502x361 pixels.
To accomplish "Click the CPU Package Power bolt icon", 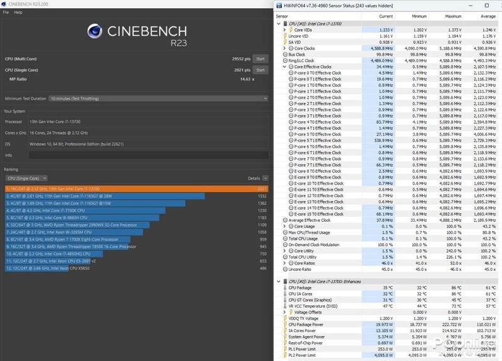I will pos(285,325).
